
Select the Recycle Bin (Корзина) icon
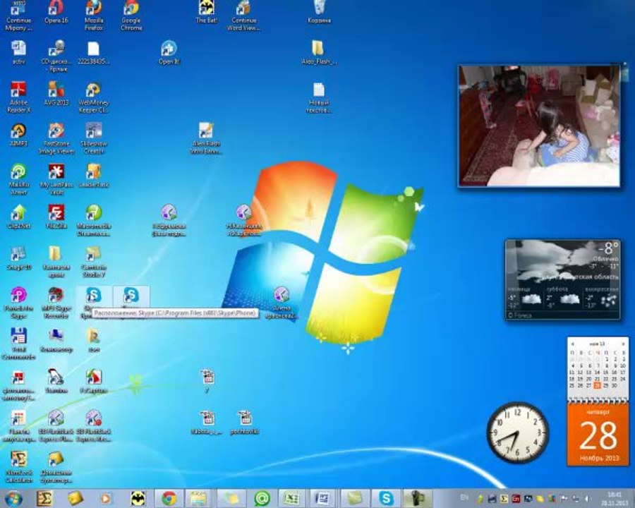[319, 12]
